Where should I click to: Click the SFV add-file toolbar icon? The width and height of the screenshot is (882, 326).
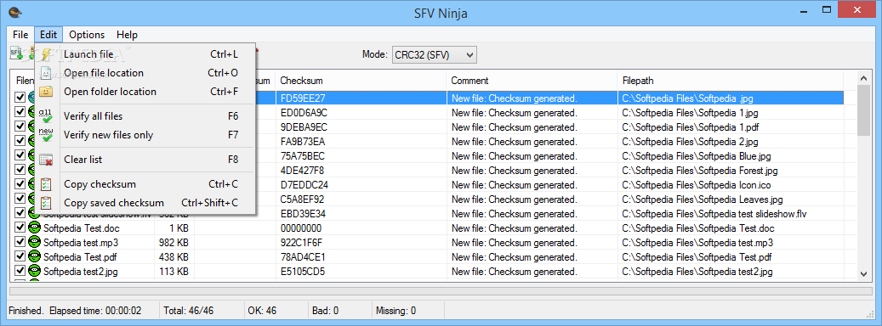(16, 53)
